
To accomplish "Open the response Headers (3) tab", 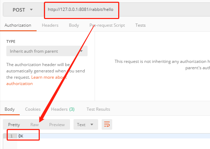I will pyautogui.click(x=63, y=109).
